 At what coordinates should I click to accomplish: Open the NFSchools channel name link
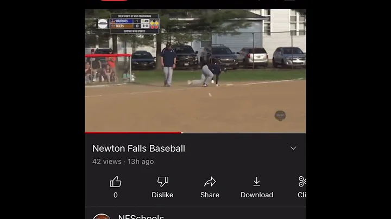(141, 217)
